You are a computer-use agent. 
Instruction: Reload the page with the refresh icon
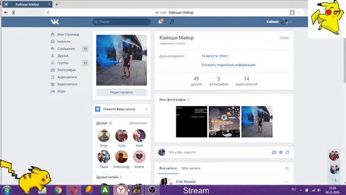coord(48,12)
